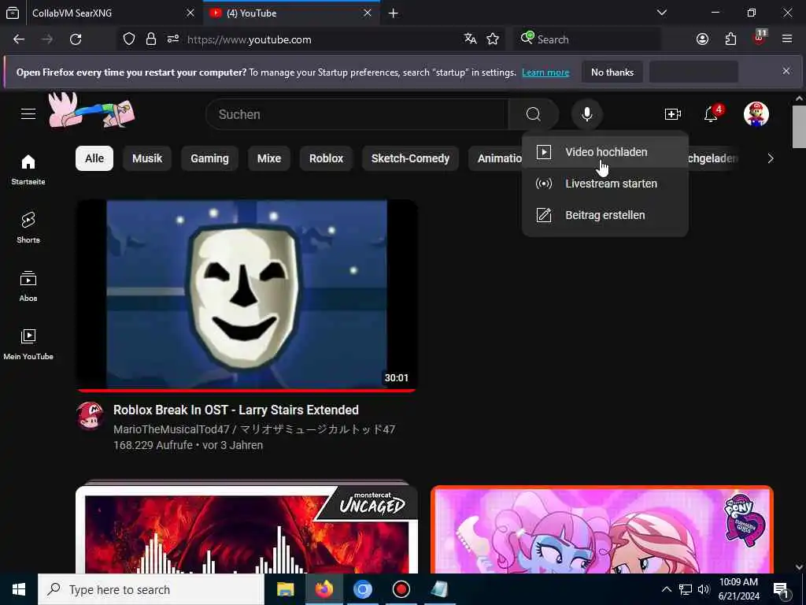Select Livestream starten menu entry
Viewport: 806px width, 605px height.
pos(605,184)
